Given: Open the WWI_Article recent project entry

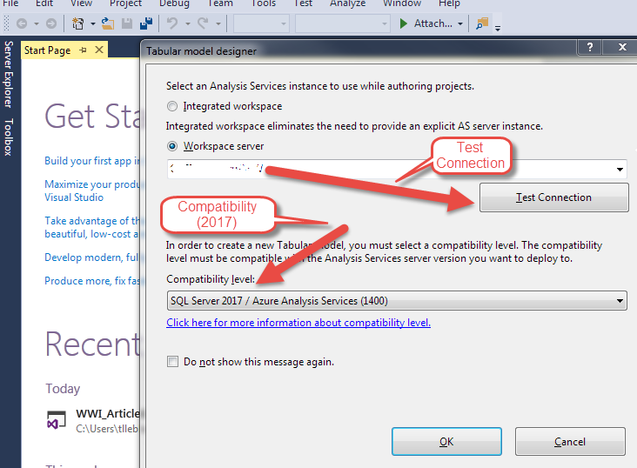Looking at the screenshot, I should coord(93,420).
